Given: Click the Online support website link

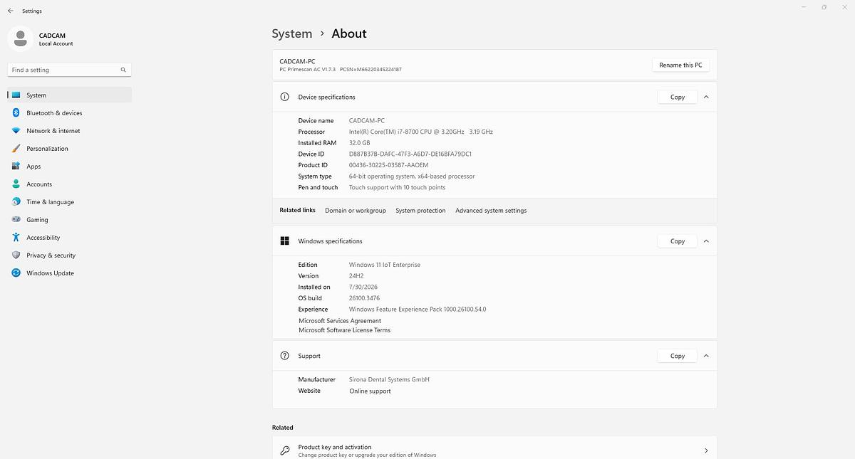Looking at the screenshot, I should tap(370, 391).
